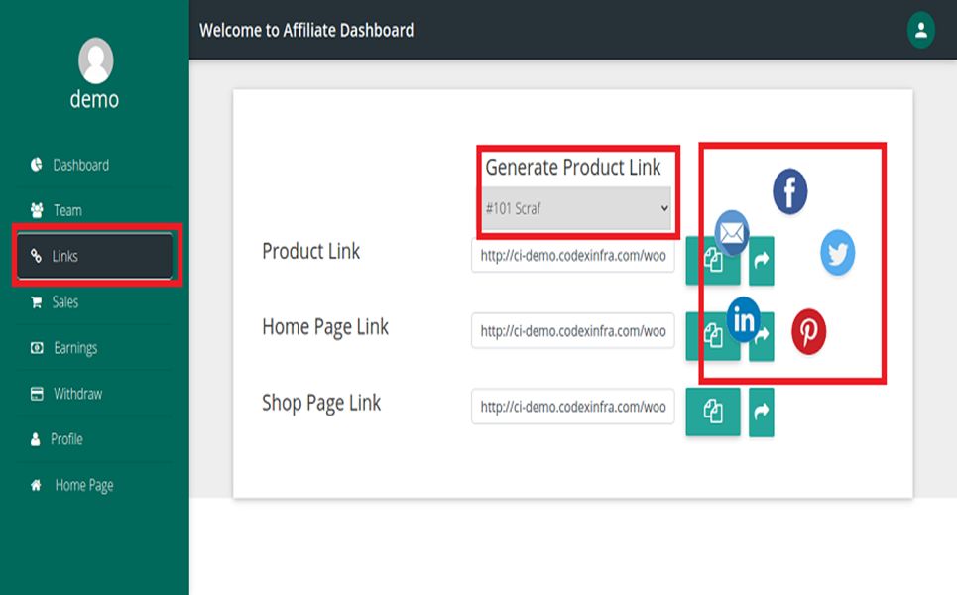Screen dimensions: 957x595
Task: Click the Product Link URL field
Action: 572,256
